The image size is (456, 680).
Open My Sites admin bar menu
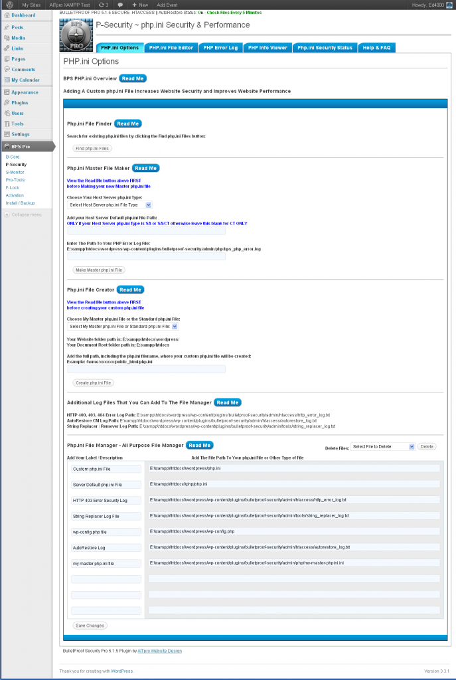31,5
